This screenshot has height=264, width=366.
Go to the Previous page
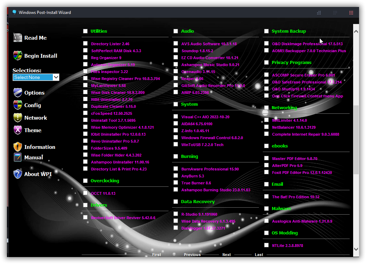point(192,255)
